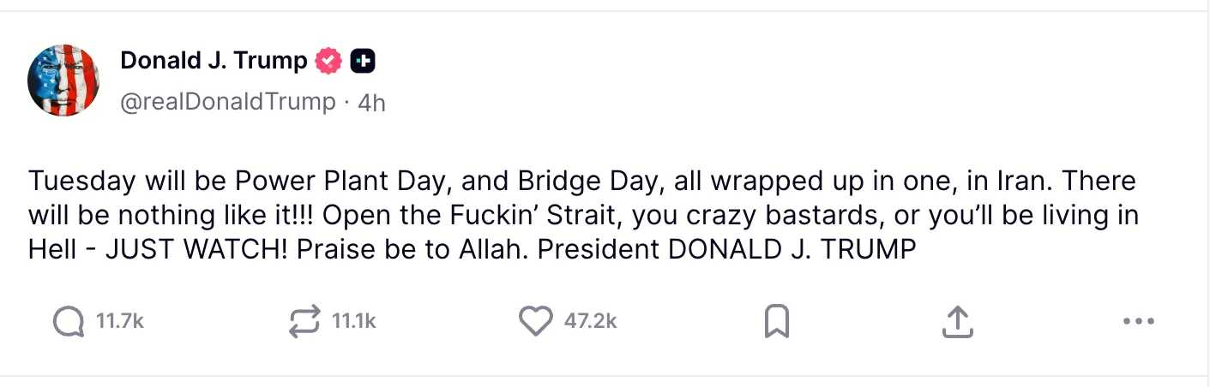
Task: Click the red verified checkmark badge
Action: click(x=329, y=61)
